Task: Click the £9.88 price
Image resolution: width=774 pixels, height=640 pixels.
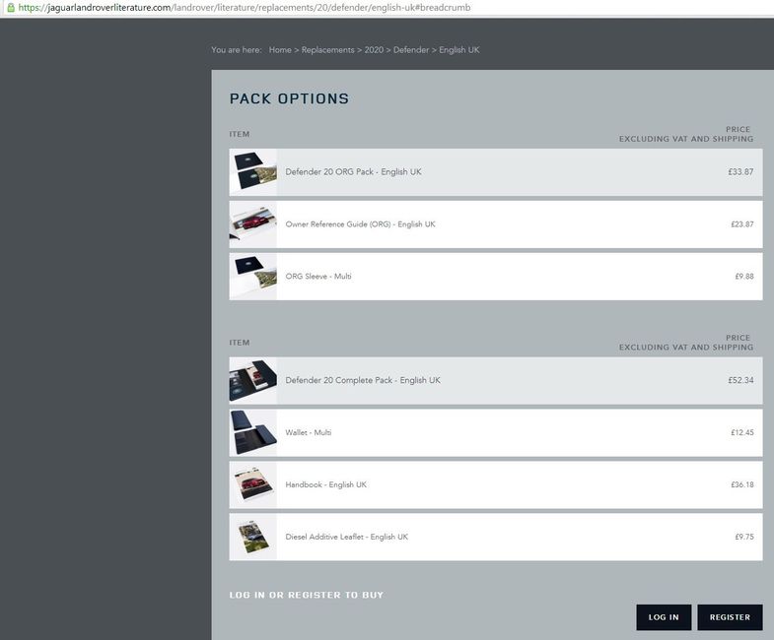Action: 743,277
